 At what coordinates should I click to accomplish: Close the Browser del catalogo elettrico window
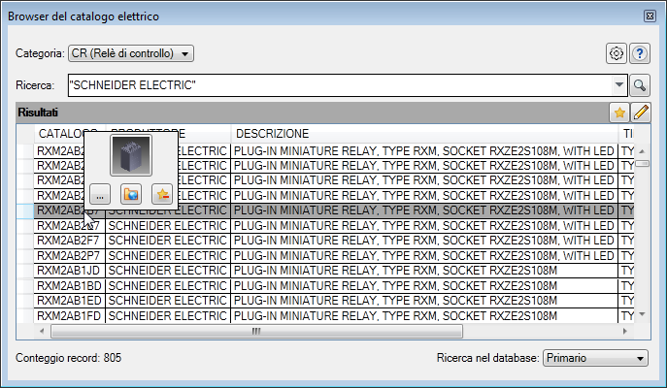[x=650, y=16]
